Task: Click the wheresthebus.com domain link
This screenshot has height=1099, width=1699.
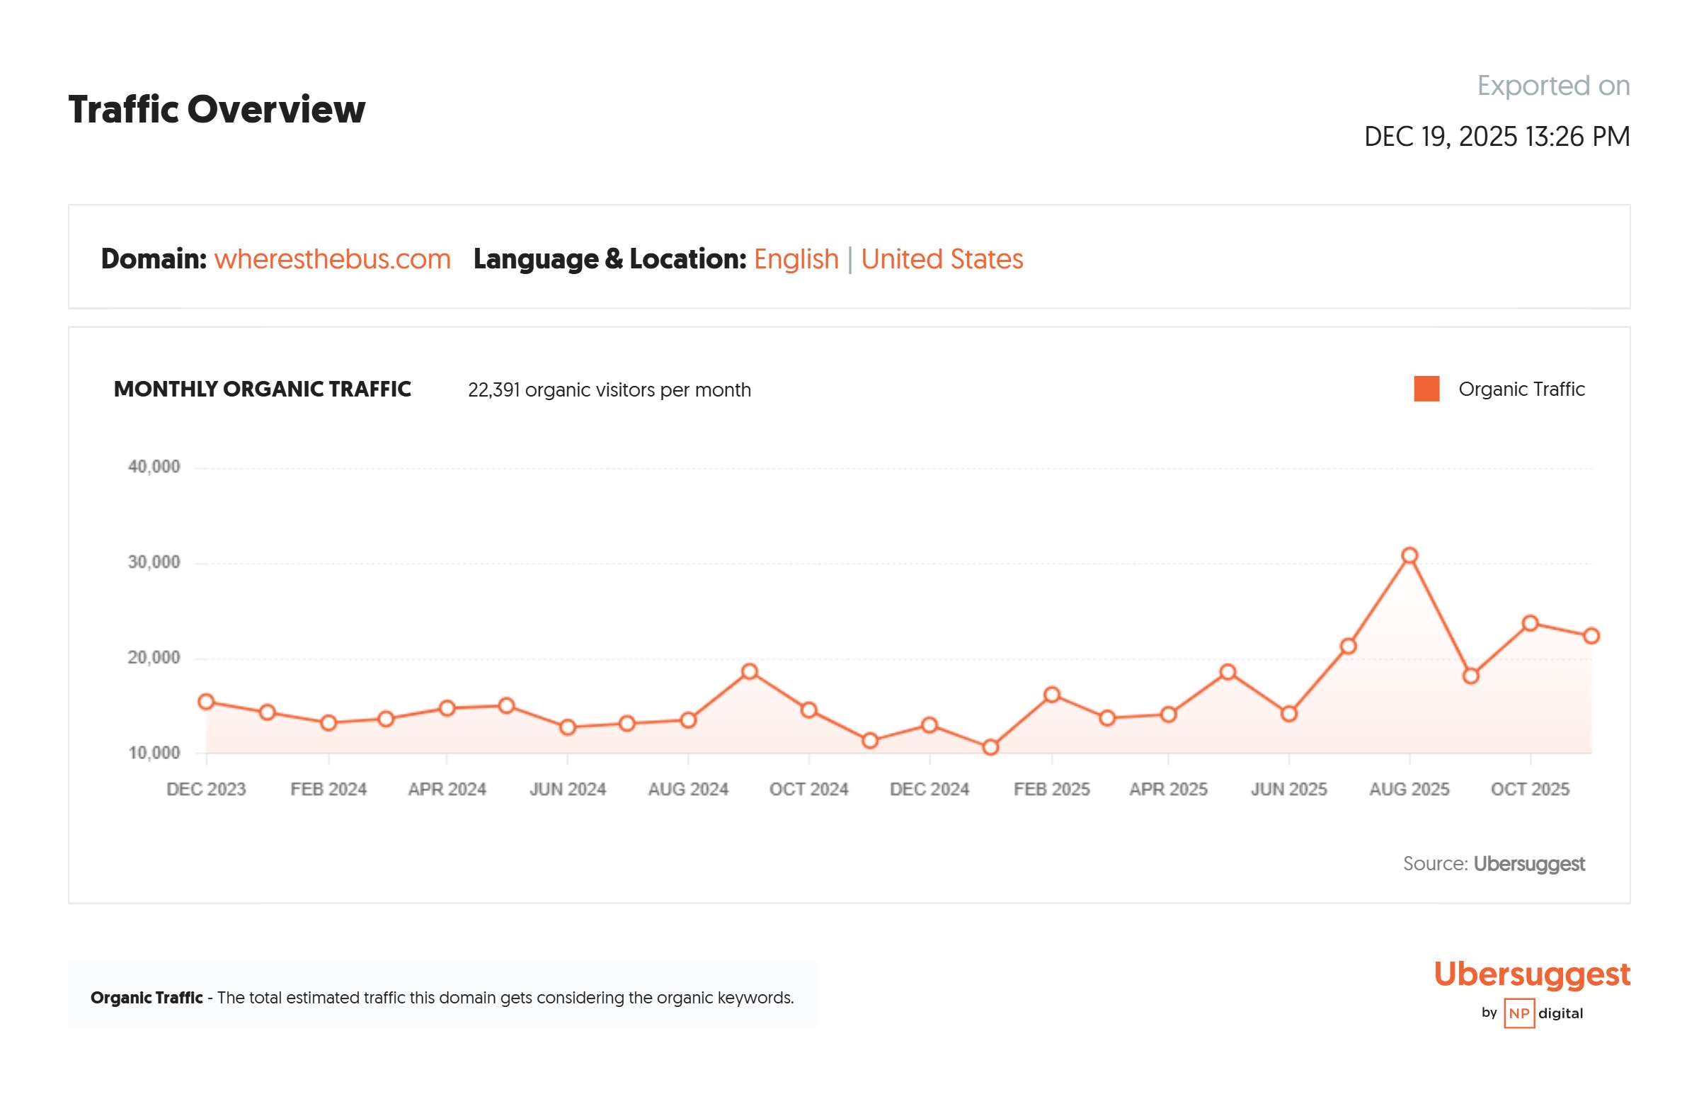Action: point(332,259)
